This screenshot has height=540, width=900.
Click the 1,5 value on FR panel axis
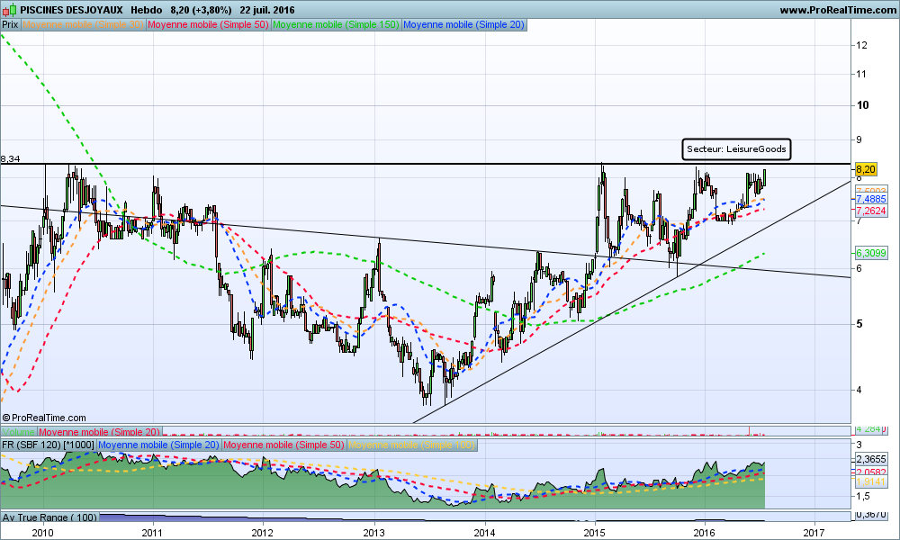pos(863,497)
